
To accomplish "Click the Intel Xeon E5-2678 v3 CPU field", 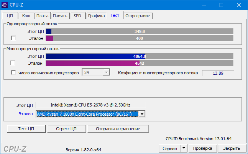I will (x=90, y=105).
